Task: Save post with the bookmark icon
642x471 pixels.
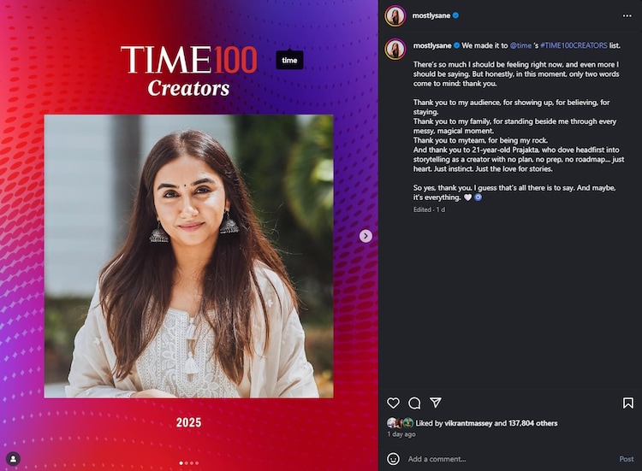Action: tap(627, 403)
